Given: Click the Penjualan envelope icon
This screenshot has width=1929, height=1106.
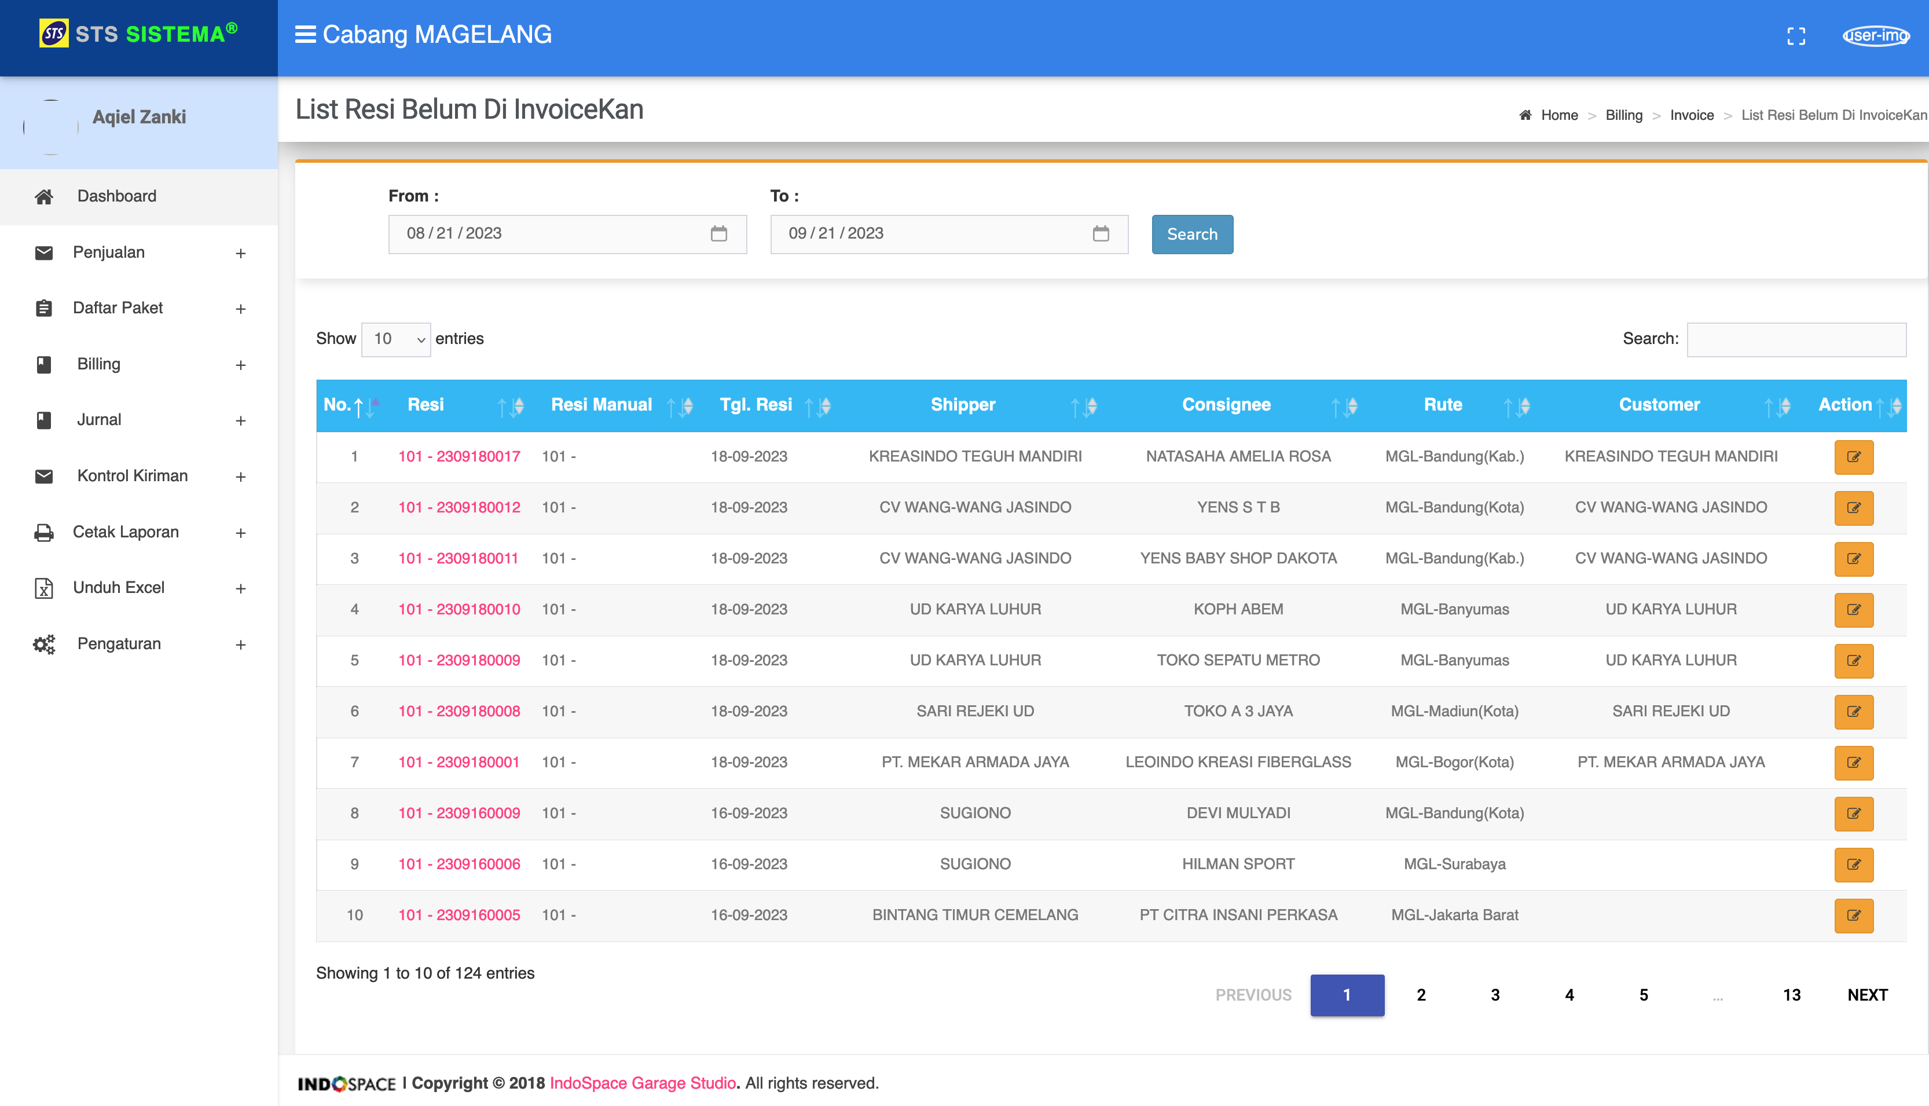Looking at the screenshot, I should pos(44,252).
